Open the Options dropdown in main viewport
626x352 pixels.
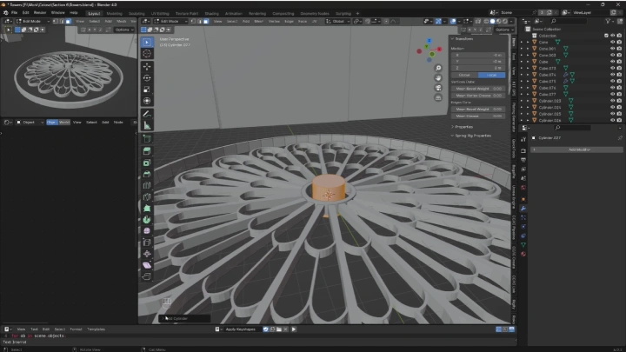[503, 30]
